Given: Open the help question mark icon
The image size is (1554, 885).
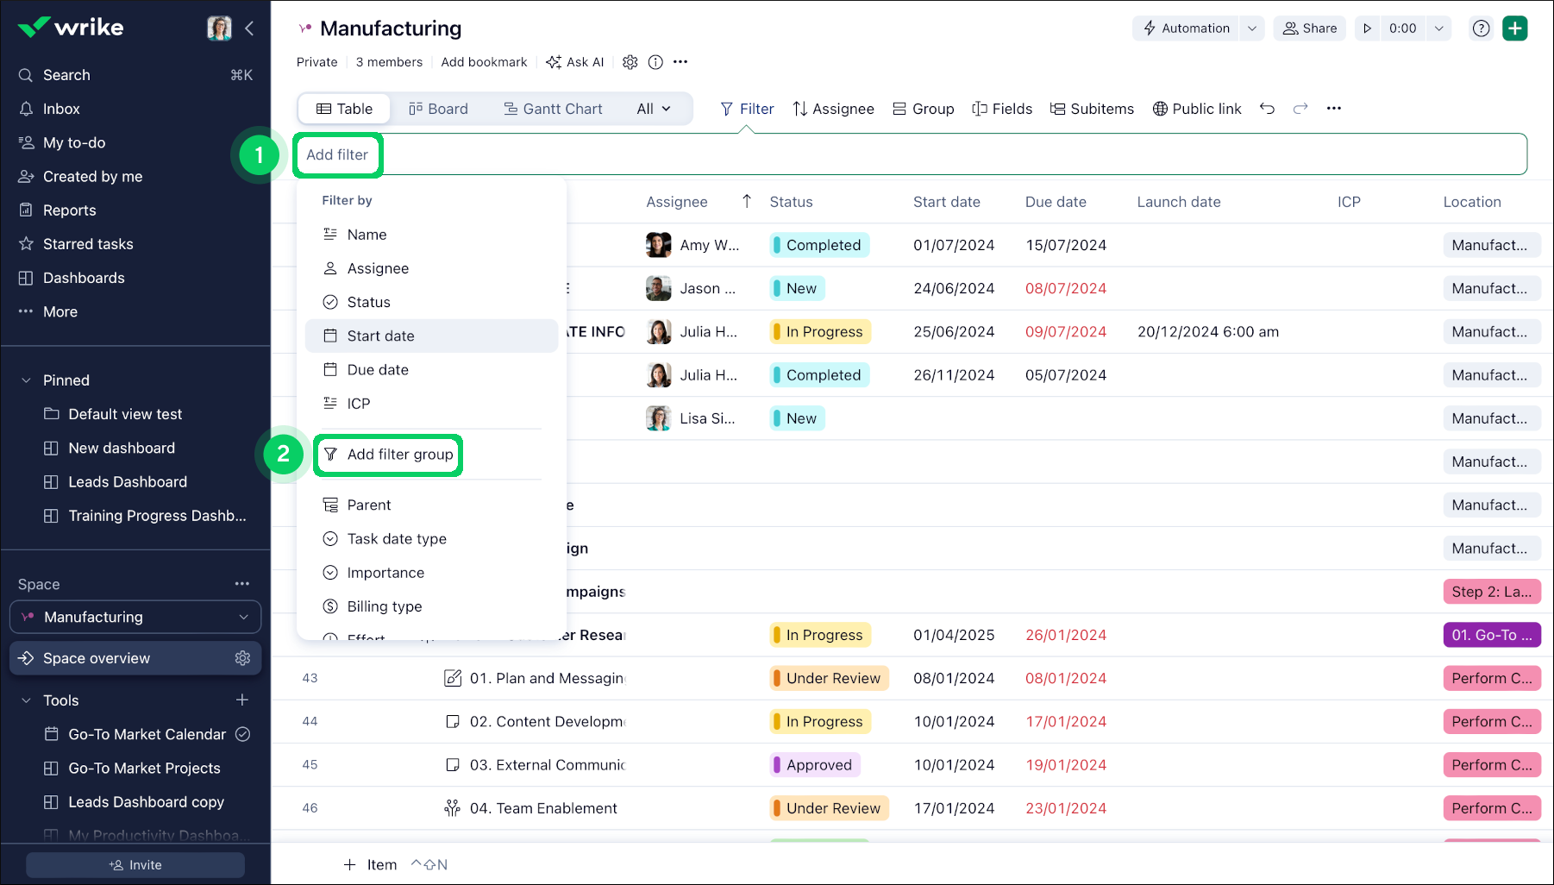Looking at the screenshot, I should pos(1481,28).
